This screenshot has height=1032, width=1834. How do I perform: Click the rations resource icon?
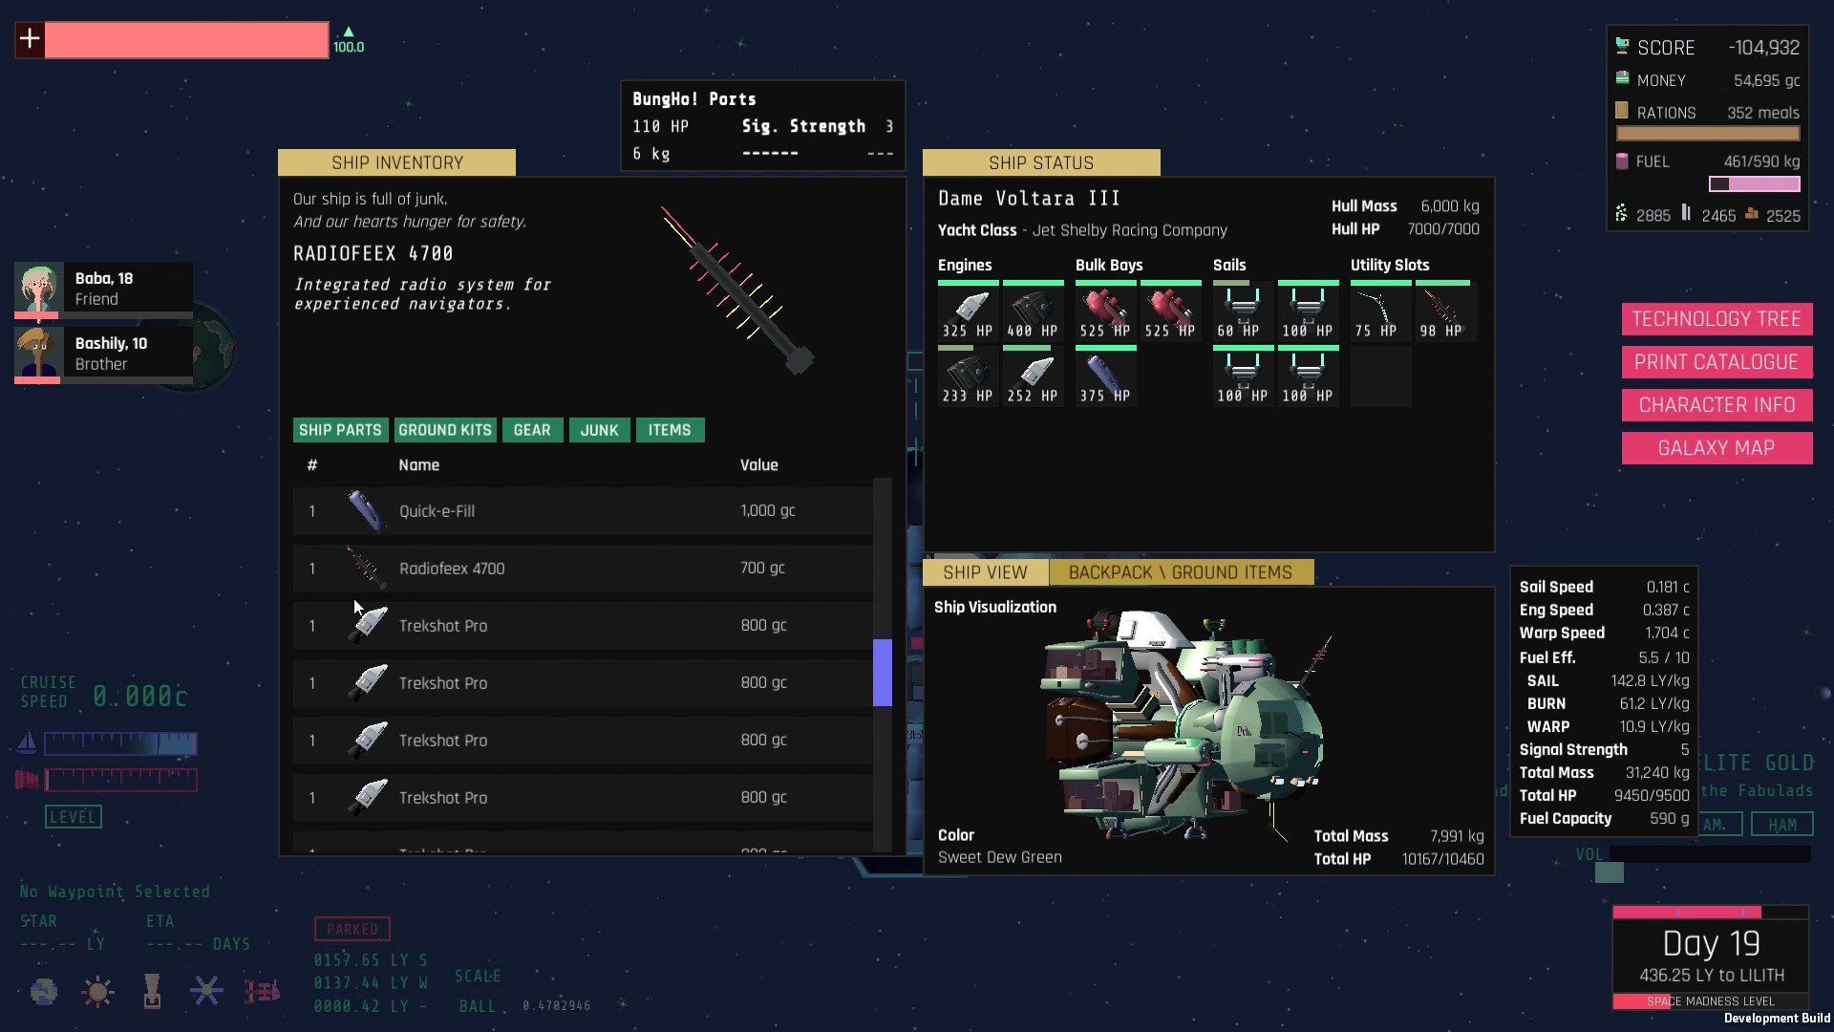point(1622,112)
